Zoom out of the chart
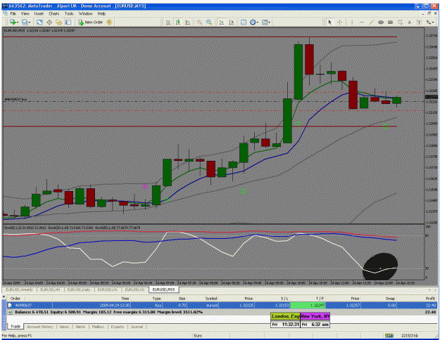Viewport: 440px width, 340px height. click(209, 22)
